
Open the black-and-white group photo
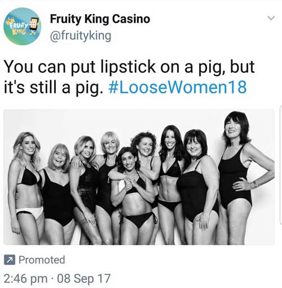pos(139,177)
